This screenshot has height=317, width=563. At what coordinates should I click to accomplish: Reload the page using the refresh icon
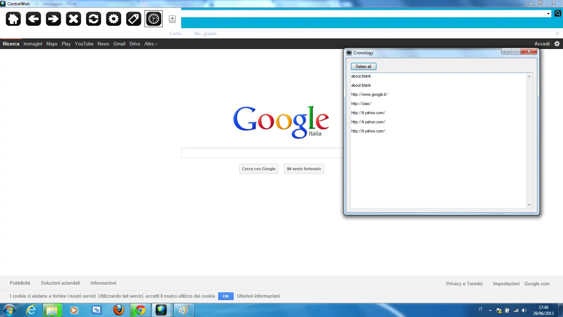click(x=94, y=19)
